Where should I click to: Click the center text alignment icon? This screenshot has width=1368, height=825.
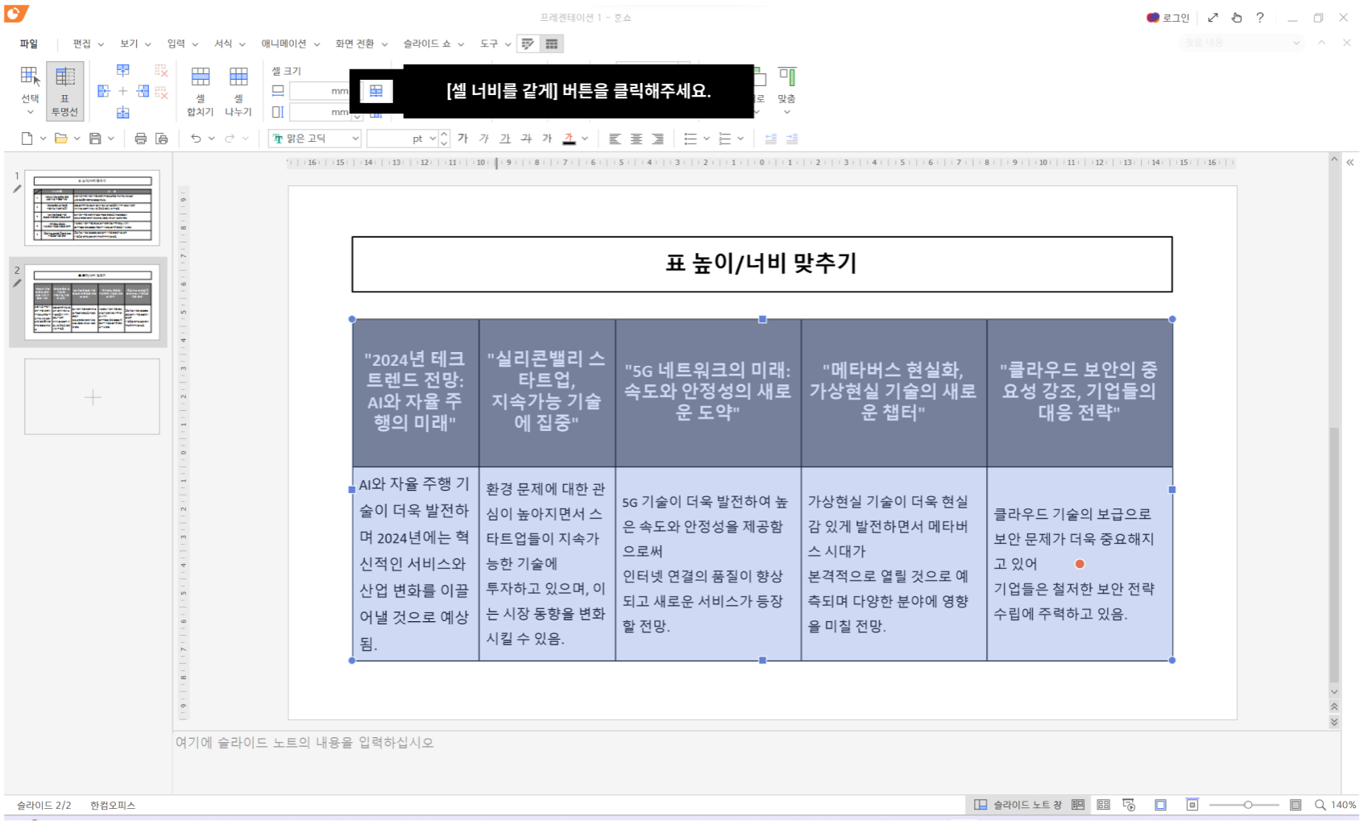point(636,138)
